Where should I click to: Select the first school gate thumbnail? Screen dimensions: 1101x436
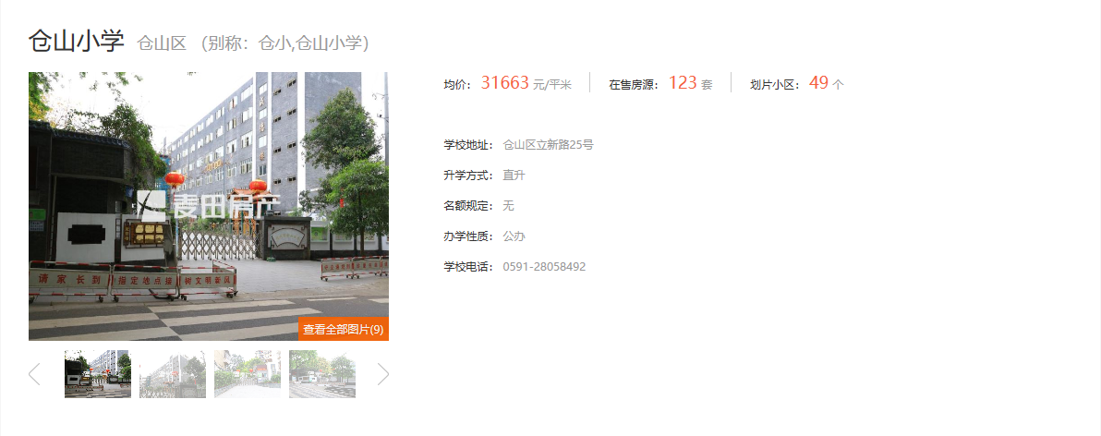(98, 374)
